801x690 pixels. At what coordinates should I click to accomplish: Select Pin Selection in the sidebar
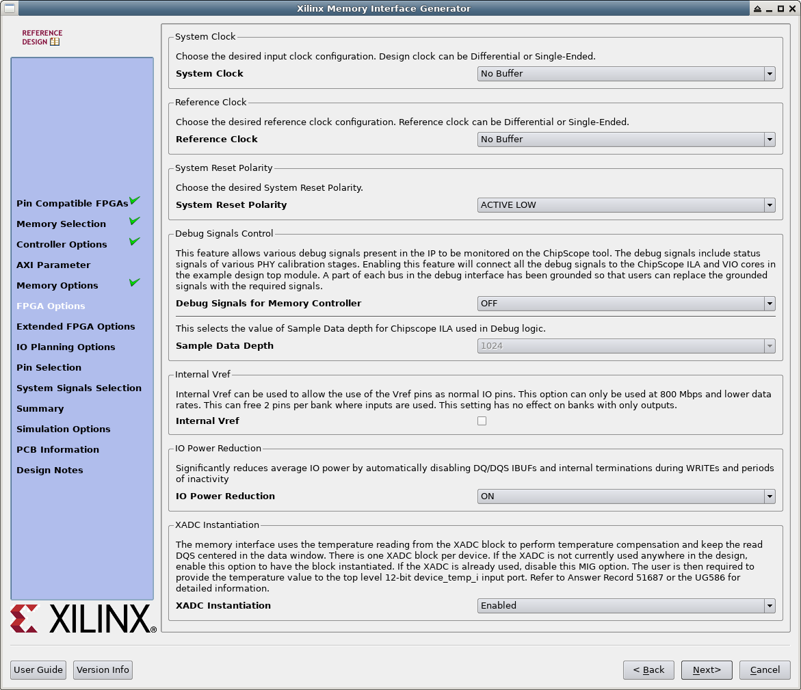tap(49, 368)
